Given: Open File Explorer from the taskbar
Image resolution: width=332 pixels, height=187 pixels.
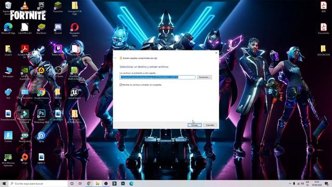Looking at the screenshot, I should pyautogui.click(x=98, y=183).
